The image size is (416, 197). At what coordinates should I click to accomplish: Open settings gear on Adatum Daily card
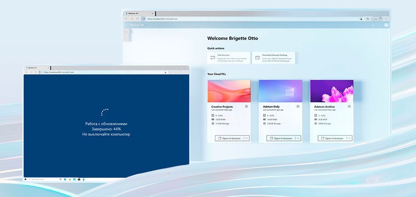click(x=298, y=106)
